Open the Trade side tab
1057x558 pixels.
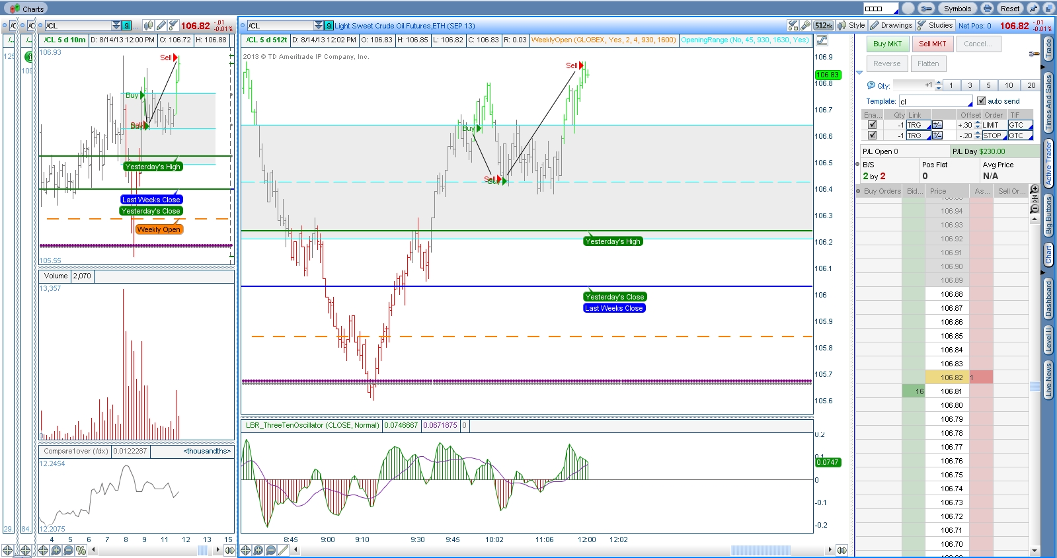point(1048,50)
